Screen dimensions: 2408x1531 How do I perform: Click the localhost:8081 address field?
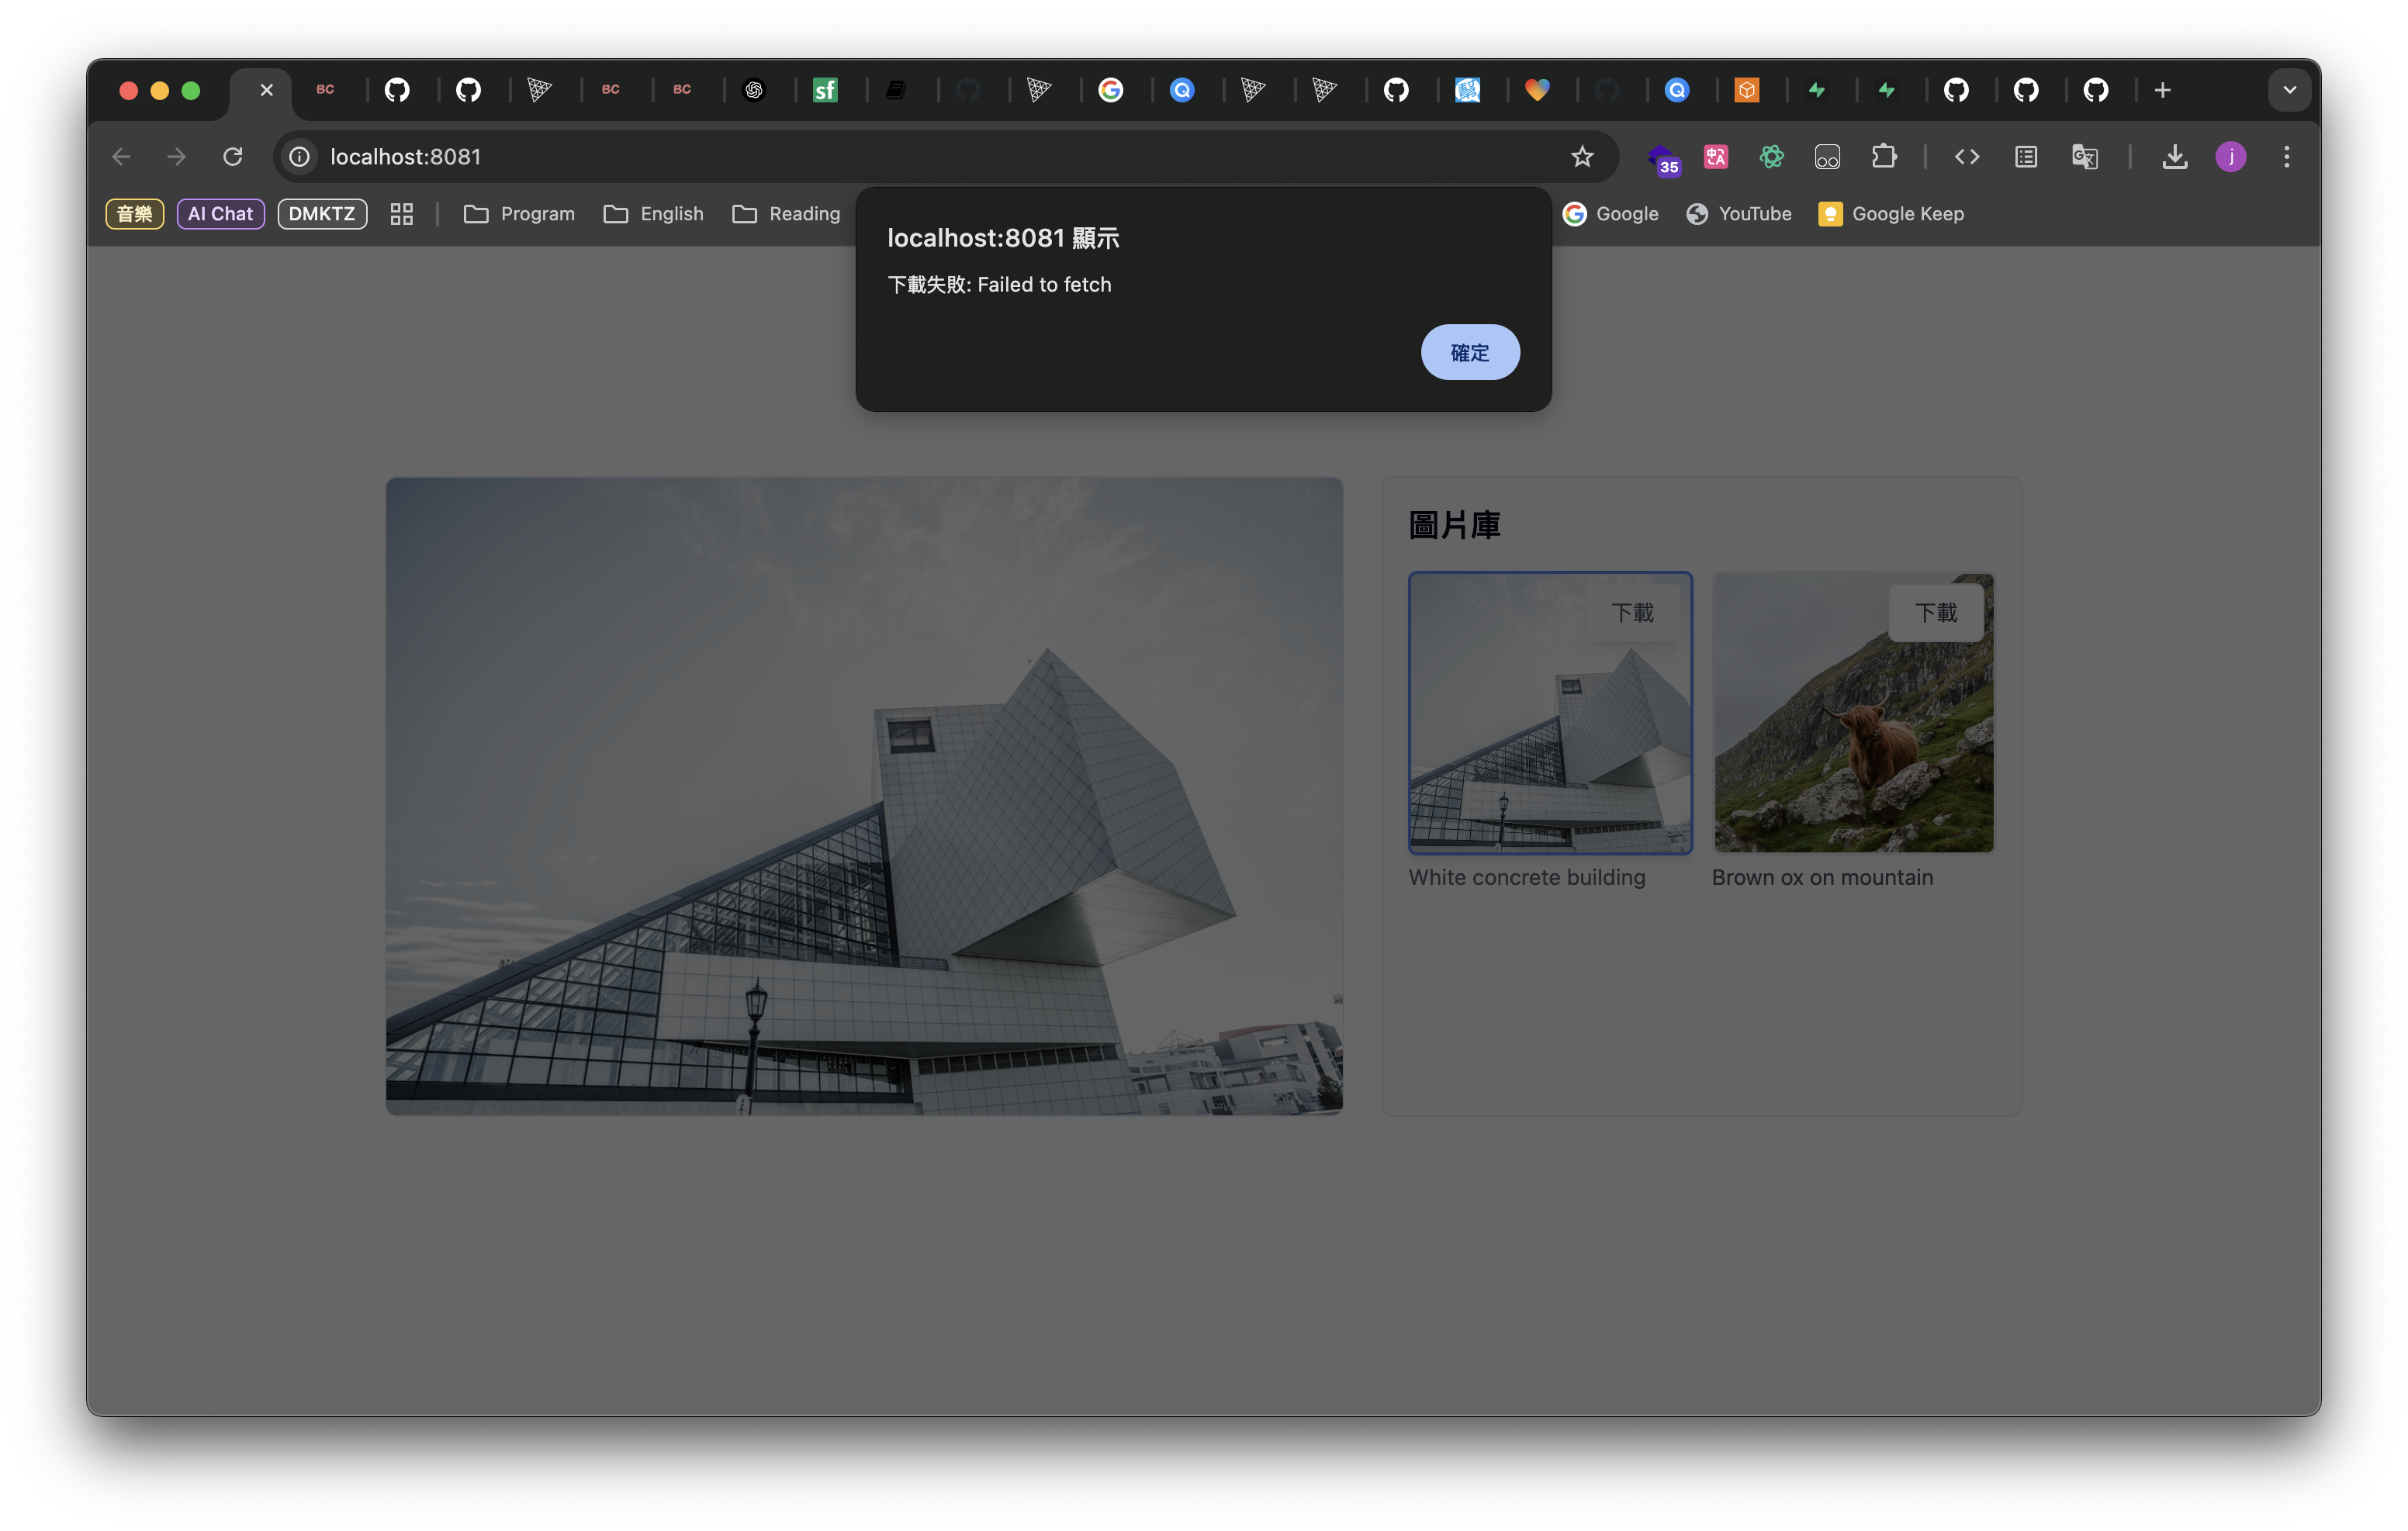940,157
